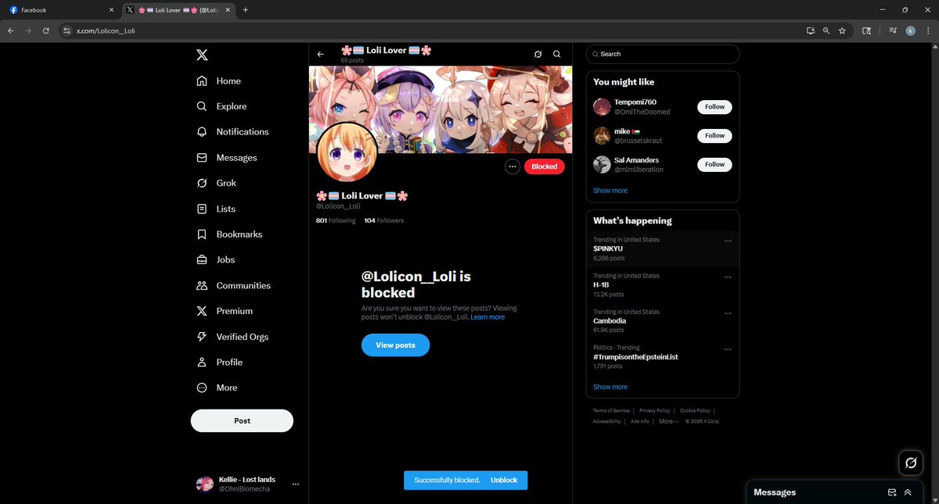Open Notifications in the sidebar
Image resolution: width=939 pixels, height=504 pixels.
tap(232, 132)
